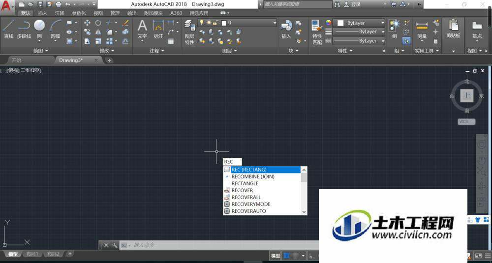Screen dimensions: 492x263
Task: Open 图层特性 (Layer Properties) manager
Action: (x=189, y=31)
